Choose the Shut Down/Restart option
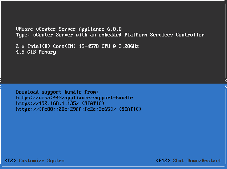The width and height of the screenshot is (227, 169). (x=189, y=161)
